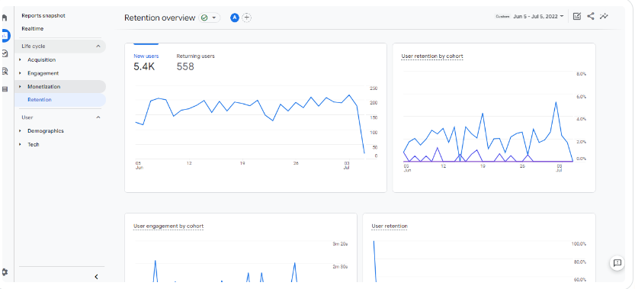This screenshot has width=635, height=289.
Task: Open the Explore icon in left rail
Action: click(x=5, y=53)
